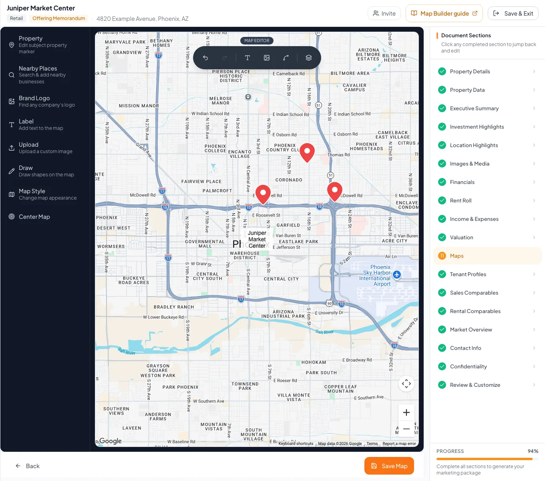Jump to Investment Highlights section

click(x=487, y=127)
